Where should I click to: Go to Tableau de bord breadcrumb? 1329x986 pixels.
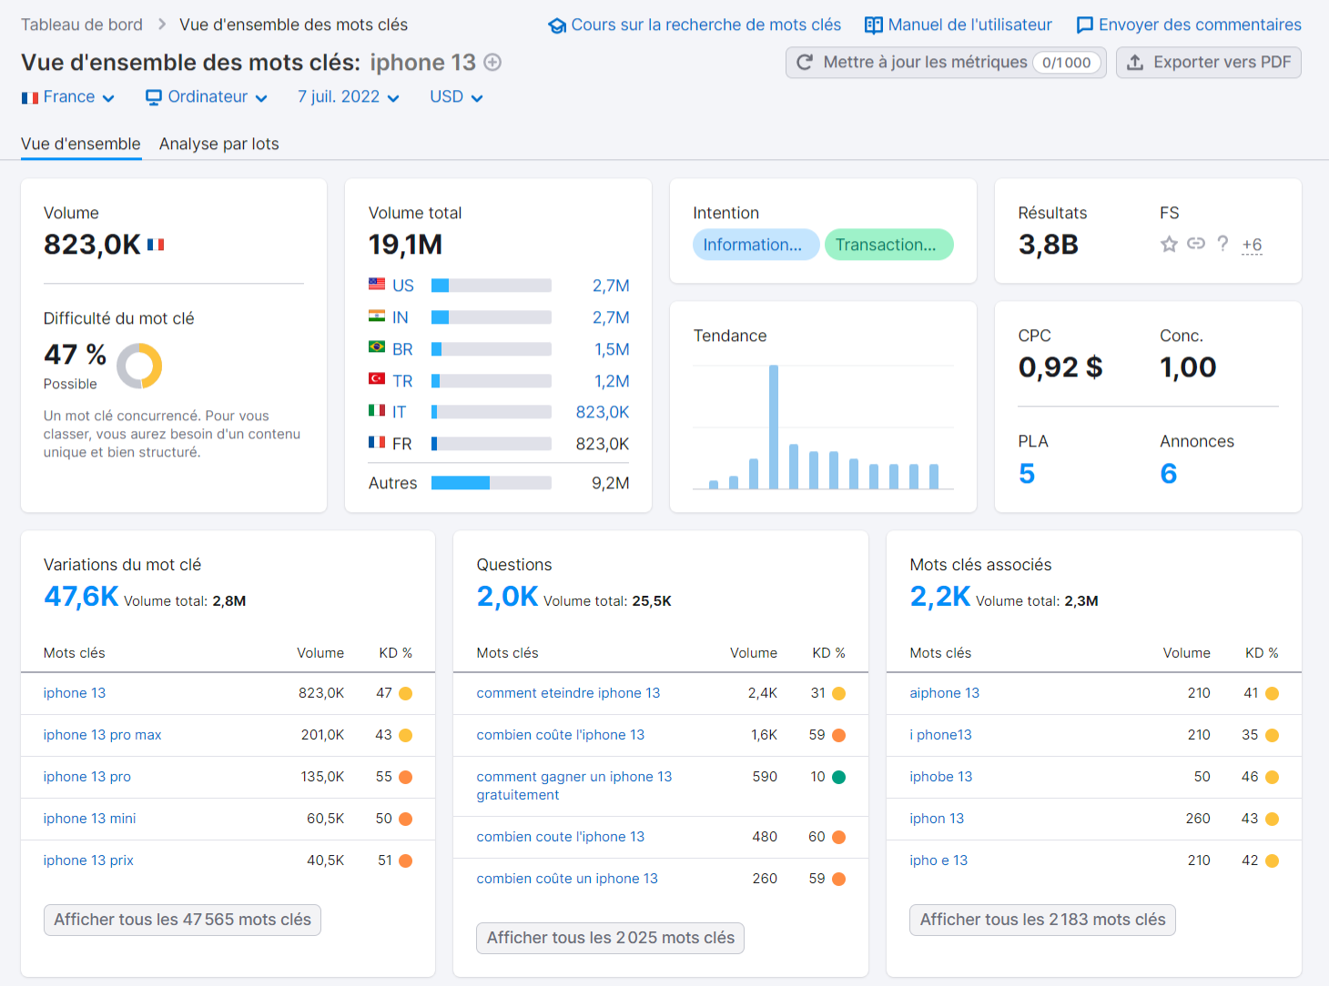[x=82, y=25]
